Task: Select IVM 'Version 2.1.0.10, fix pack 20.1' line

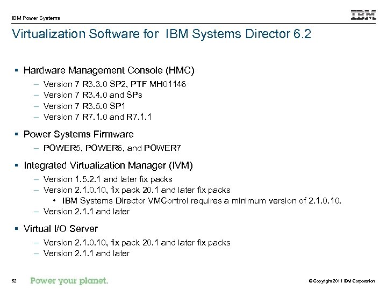Action: pos(137,190)
